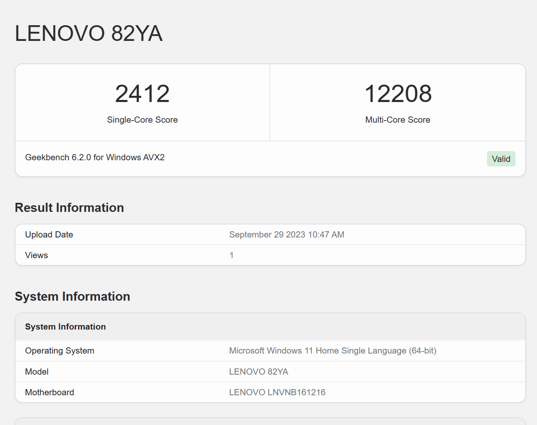Select the Microsoft Windows 11 Home Single Language value
Image resolution: width=537 pixels, height=425 pixels.
[333, 351]
